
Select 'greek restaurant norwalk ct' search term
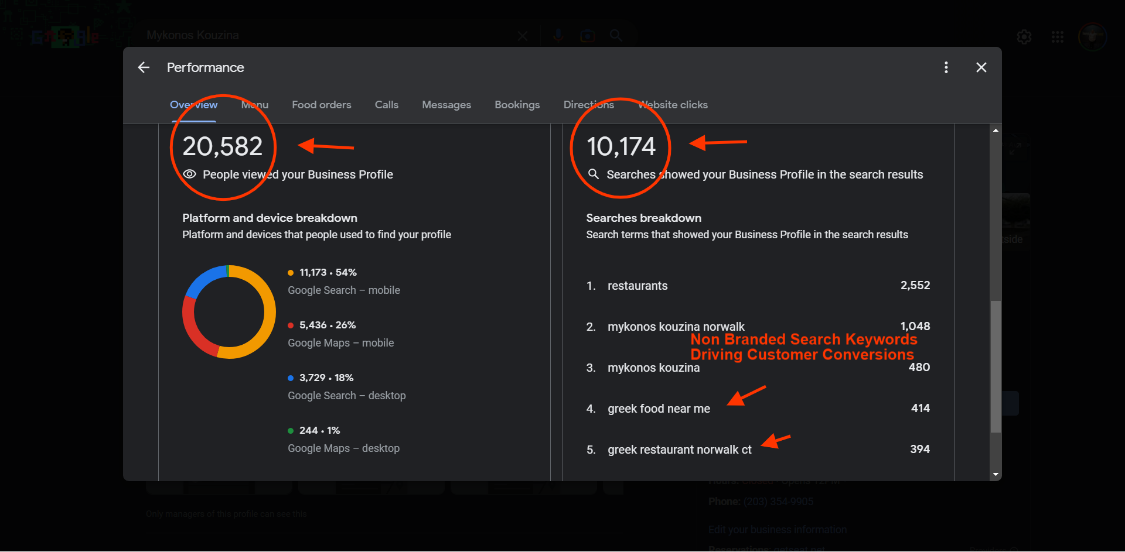pyautogui.click(x=679, y=450)
